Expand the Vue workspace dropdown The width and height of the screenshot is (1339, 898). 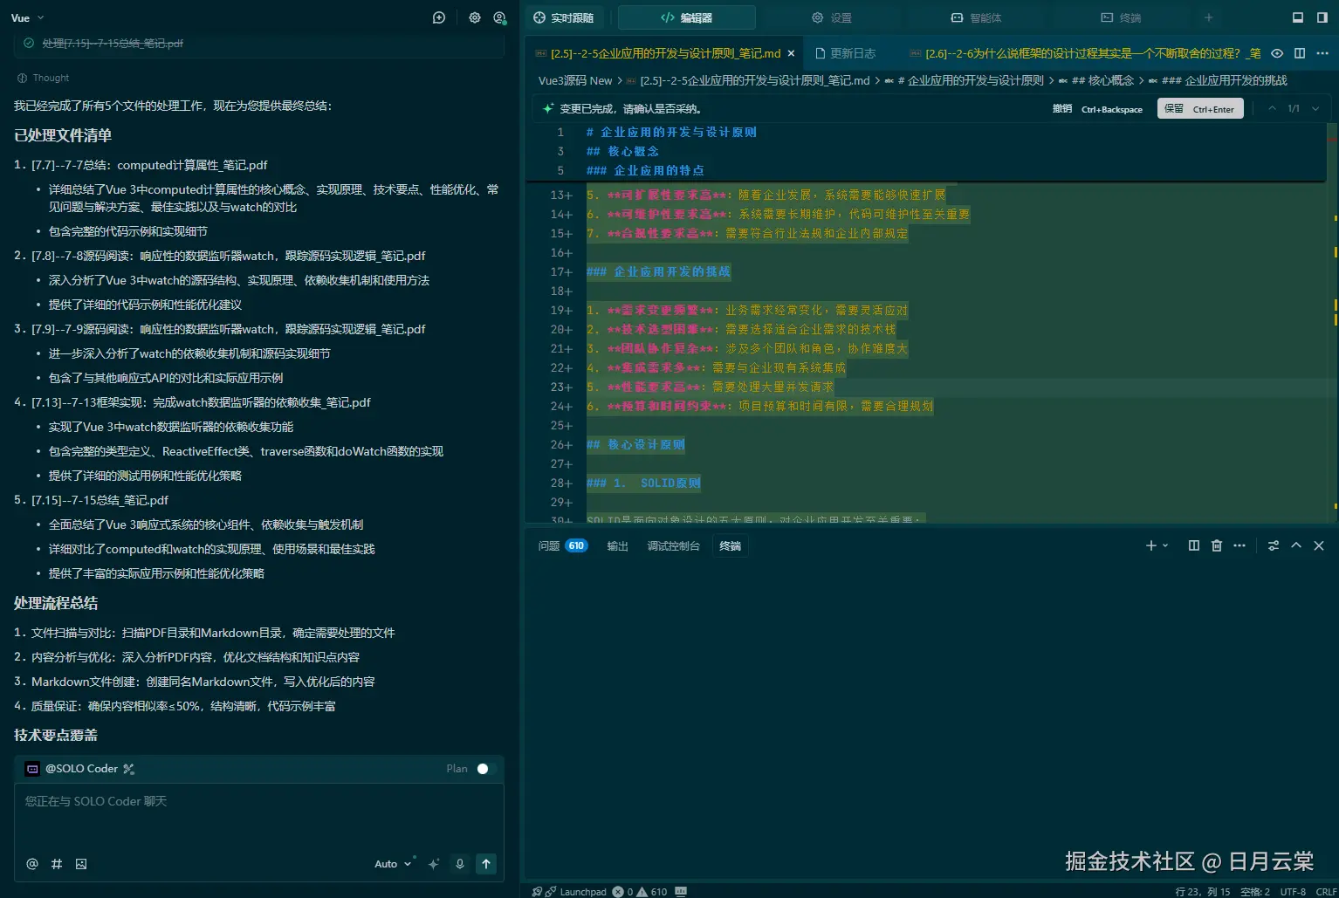pyautogui.click(x=28, y=17)
